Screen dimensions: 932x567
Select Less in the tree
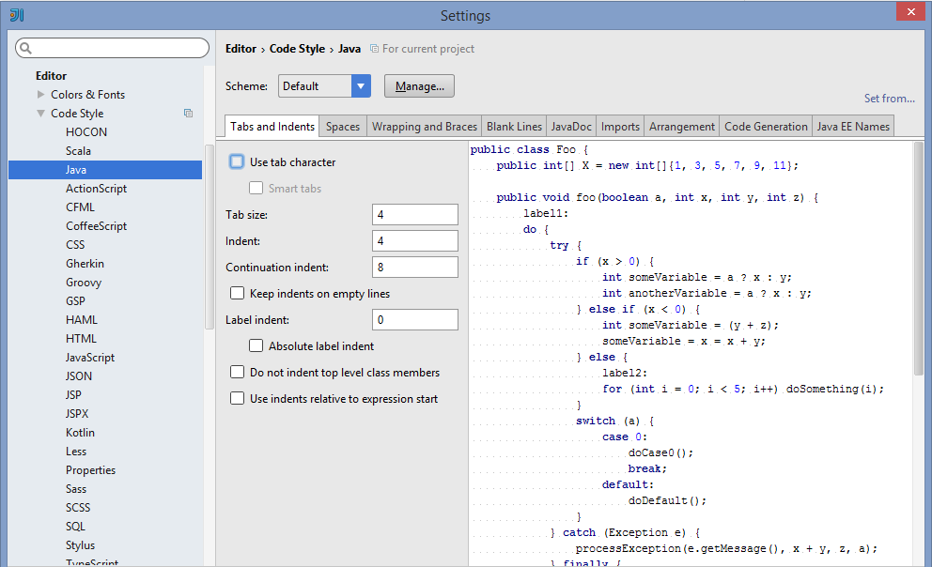click(x=76, y=452)
